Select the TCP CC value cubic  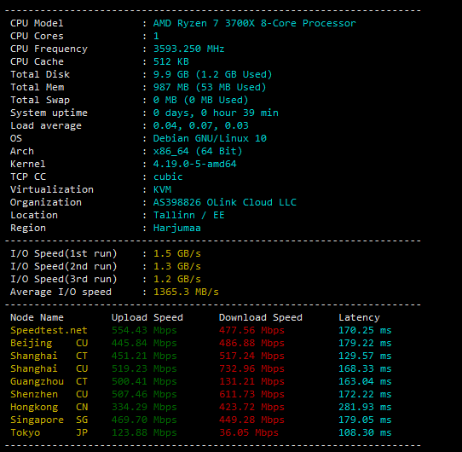(168, 177)
